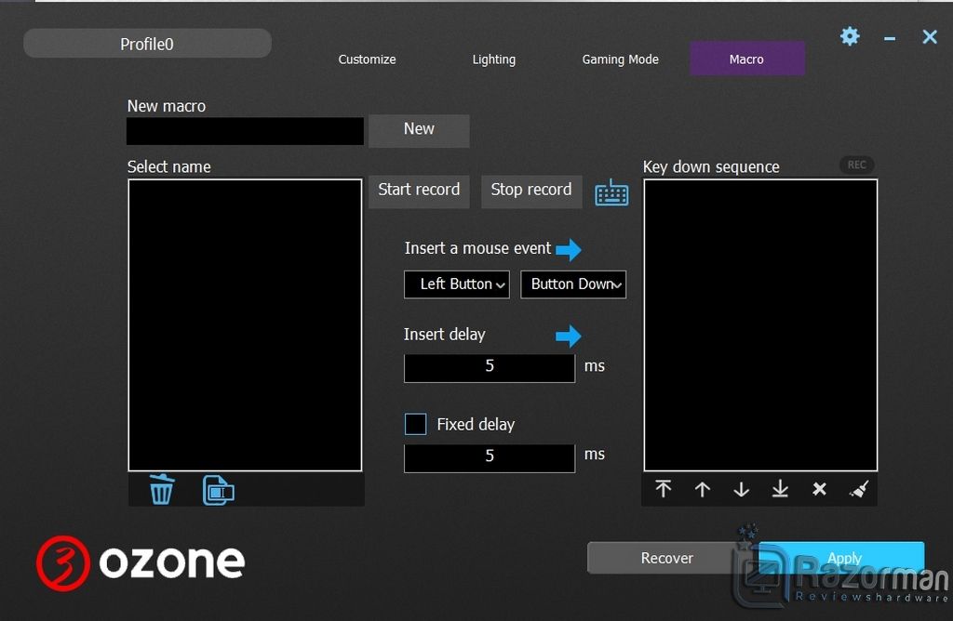
Task: Click the Recover button
Action: pos(666,557)
